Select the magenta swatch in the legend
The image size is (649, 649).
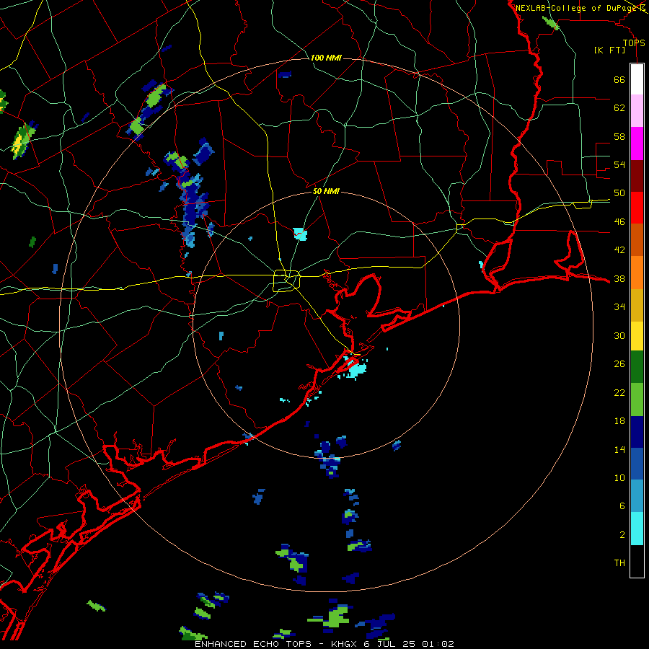coord(637,144)
